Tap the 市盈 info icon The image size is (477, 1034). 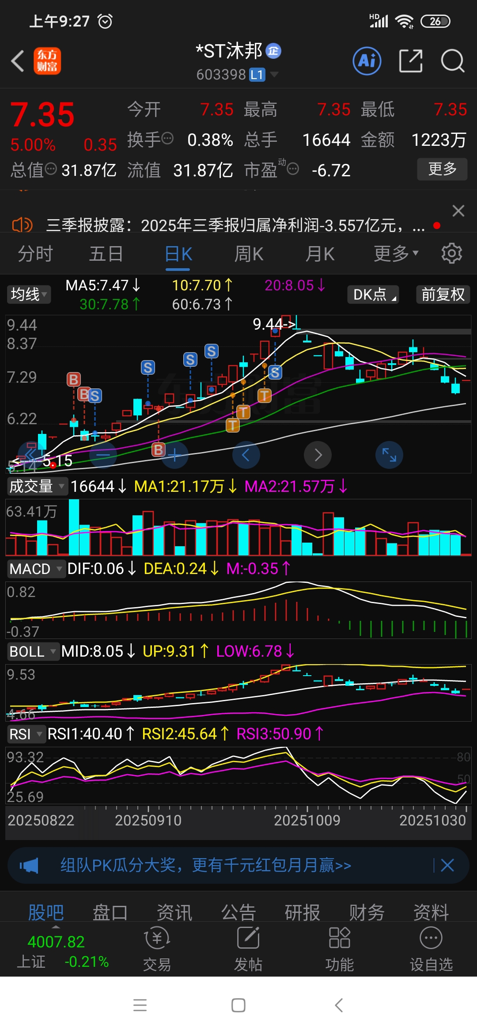[293, 168]
